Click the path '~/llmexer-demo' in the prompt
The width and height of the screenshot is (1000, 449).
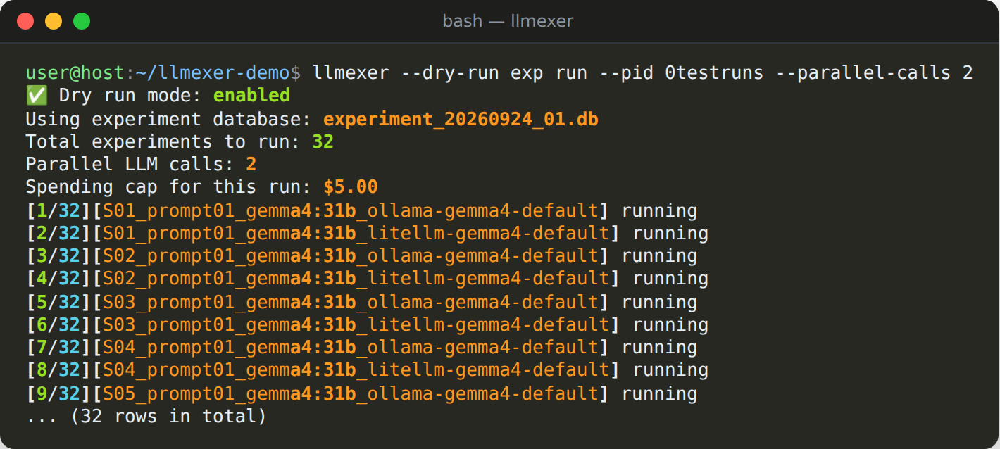click(x=213, y=72)
